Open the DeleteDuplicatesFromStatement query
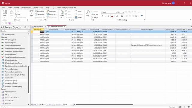The width and height of the screenshot is (192, 108). [x=16, y=57]
